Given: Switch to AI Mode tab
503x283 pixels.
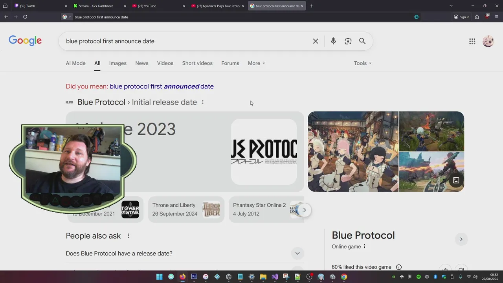Looking at the screenshot, I should coord(75,63).
